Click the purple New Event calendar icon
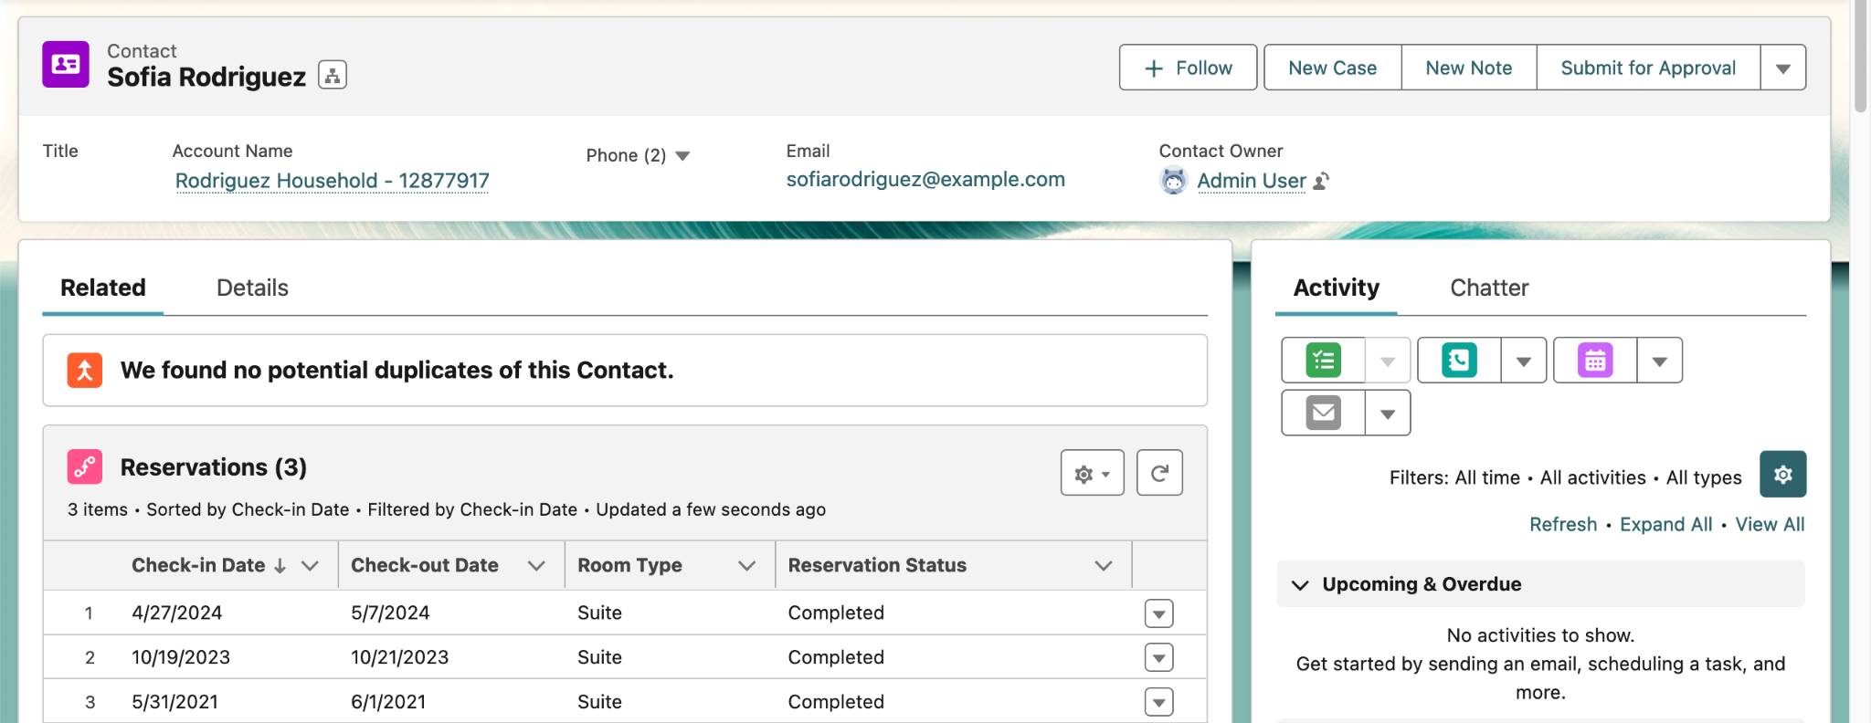Image resolution: width=1871 pixels, height=723 pixels. point(1595,361)
